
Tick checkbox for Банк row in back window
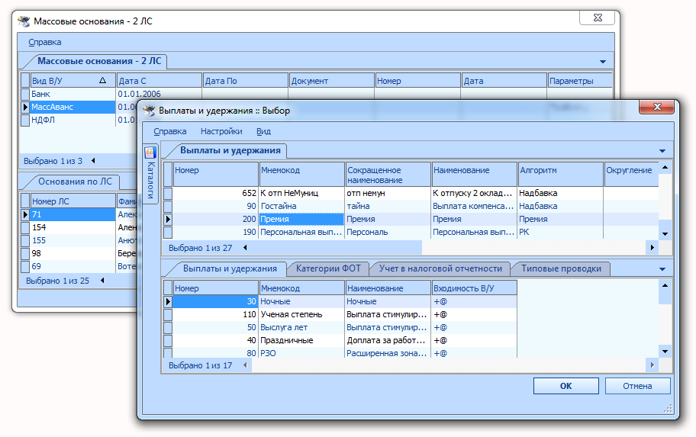(25, 94)
